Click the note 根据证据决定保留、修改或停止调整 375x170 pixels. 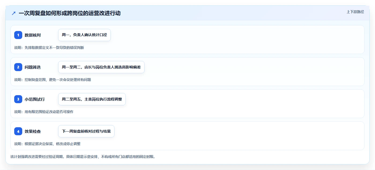[x=52, y=144]
